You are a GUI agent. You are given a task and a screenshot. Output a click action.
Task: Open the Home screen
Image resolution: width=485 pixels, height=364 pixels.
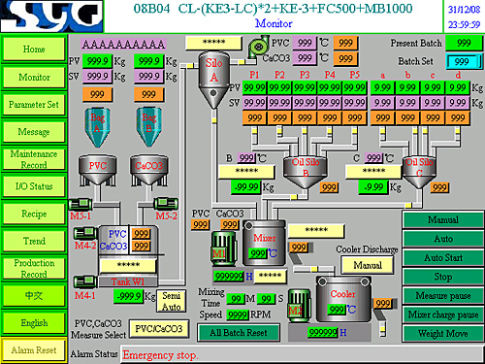[x=34, y=49]
